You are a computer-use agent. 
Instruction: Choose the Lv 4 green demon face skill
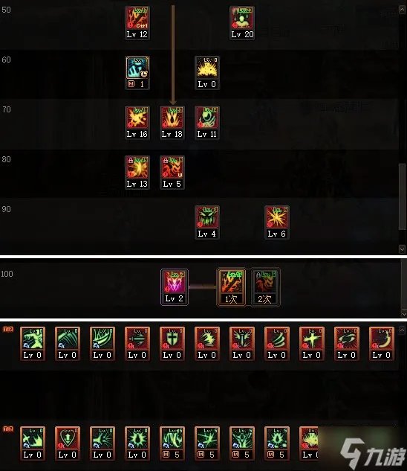pyautogui.click(x=207, y=222)
